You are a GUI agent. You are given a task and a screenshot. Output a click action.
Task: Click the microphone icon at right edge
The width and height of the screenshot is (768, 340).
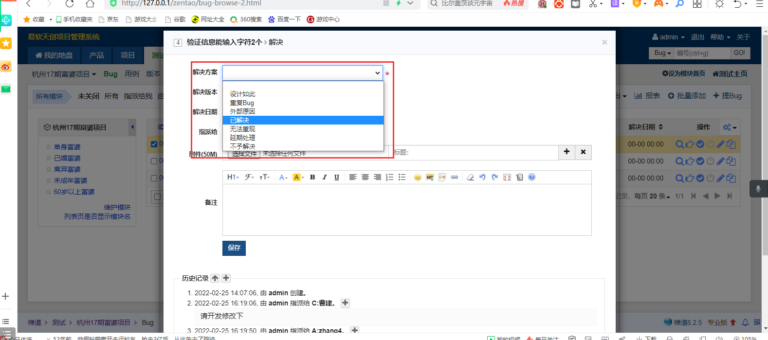[758, 189]
